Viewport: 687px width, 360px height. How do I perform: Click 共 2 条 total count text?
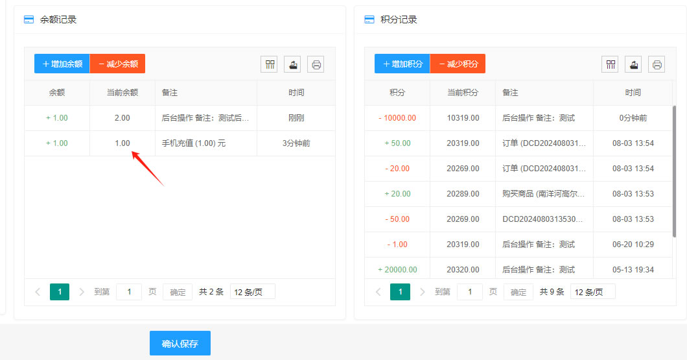point(211,292)
